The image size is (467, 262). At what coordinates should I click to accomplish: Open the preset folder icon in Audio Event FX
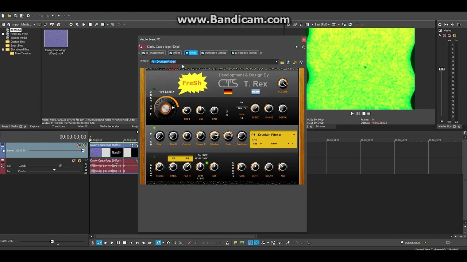[x=282, y=62]
